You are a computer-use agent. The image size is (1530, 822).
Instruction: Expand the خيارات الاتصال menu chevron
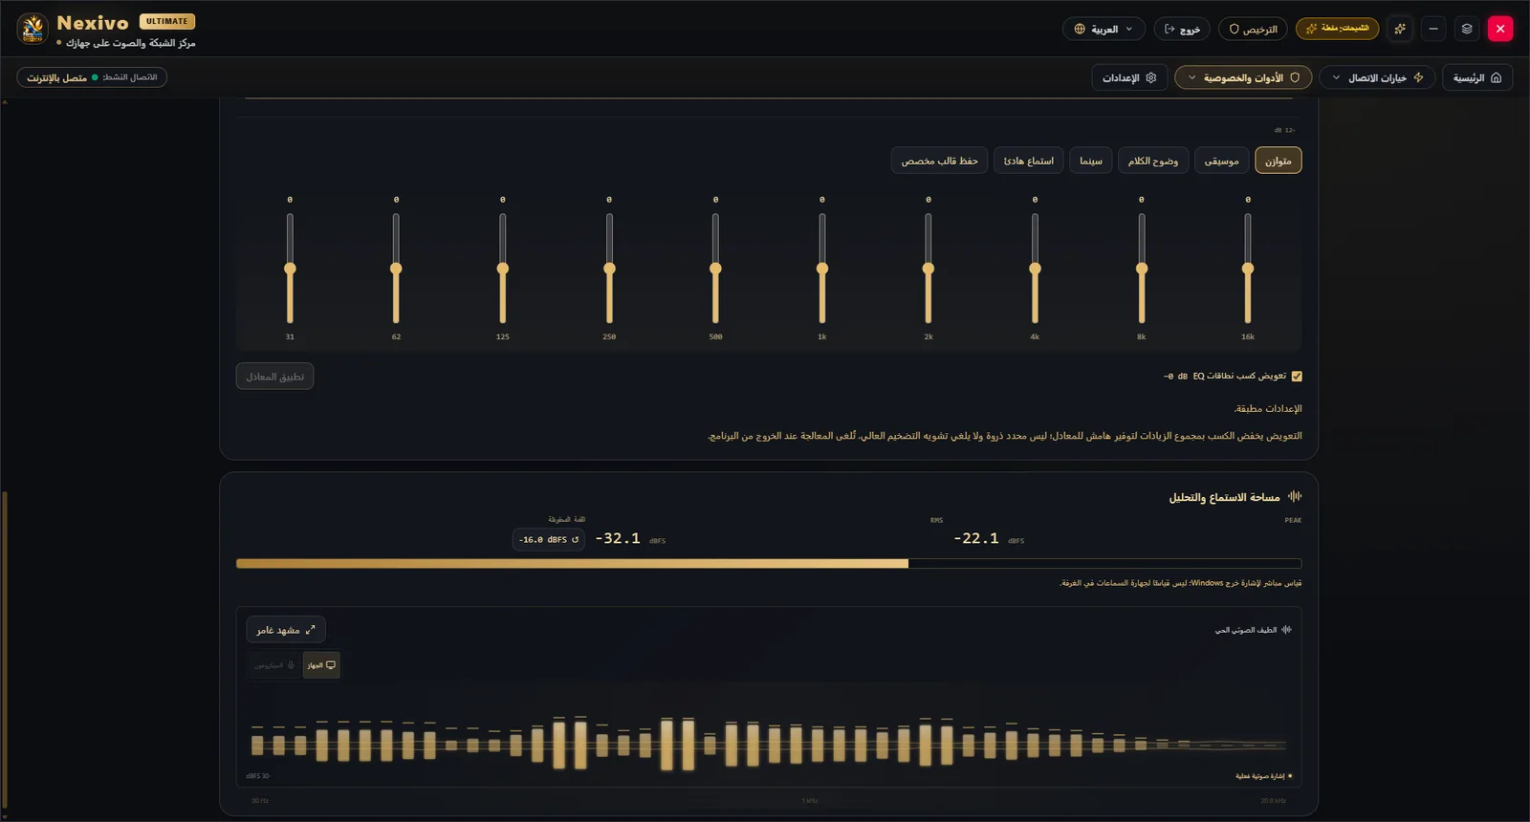(1336, 77)
